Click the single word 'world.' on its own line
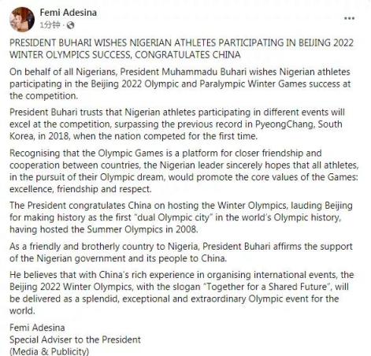 pos(22,311)
